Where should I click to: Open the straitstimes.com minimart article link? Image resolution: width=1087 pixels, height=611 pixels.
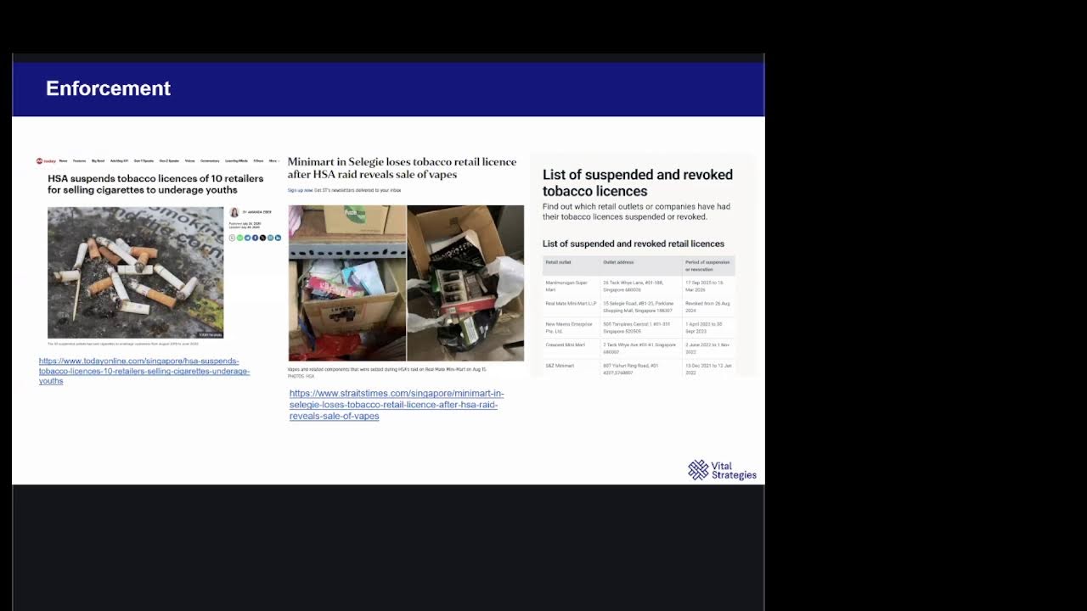click(x=396, y=405)
